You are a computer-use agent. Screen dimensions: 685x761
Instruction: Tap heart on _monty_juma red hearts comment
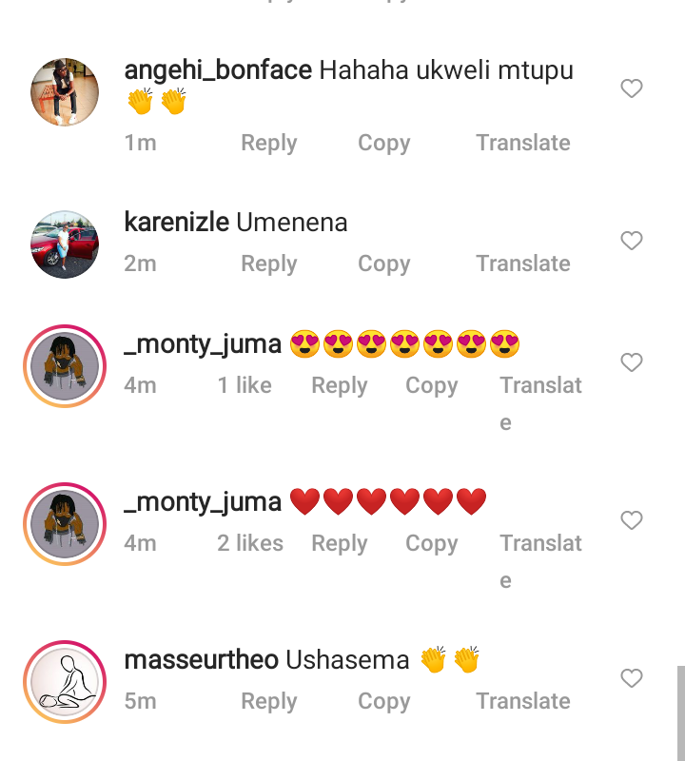[x=631, y=520]
